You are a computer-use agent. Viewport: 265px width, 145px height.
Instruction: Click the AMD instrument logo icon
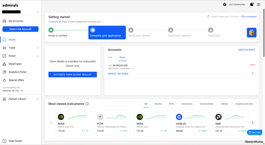click(x=218, y=117)
